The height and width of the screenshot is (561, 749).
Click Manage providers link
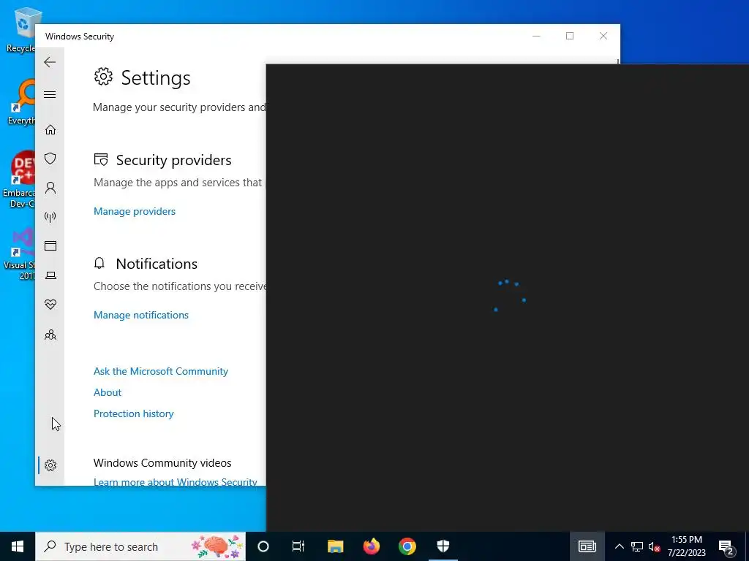pyautogui.click(x=135, y=211)
